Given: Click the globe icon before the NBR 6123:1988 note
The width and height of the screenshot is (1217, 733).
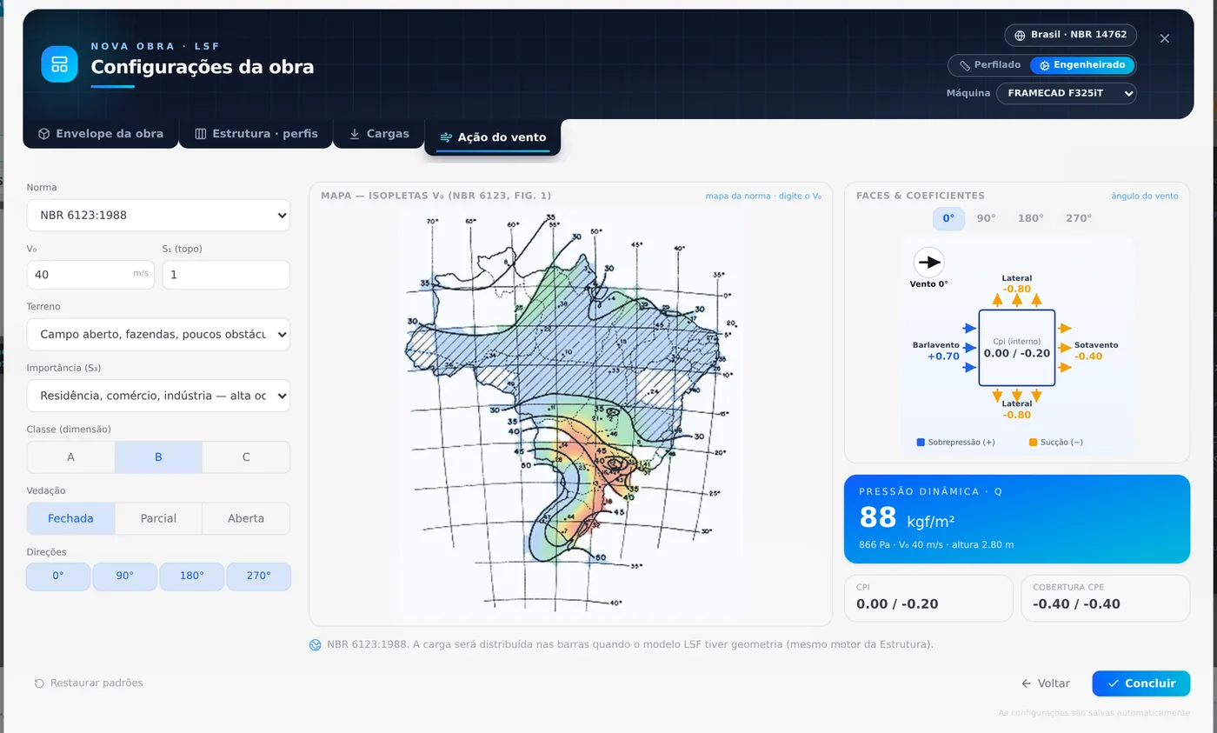Looking at the screenshot, I should tap(316, 645).
